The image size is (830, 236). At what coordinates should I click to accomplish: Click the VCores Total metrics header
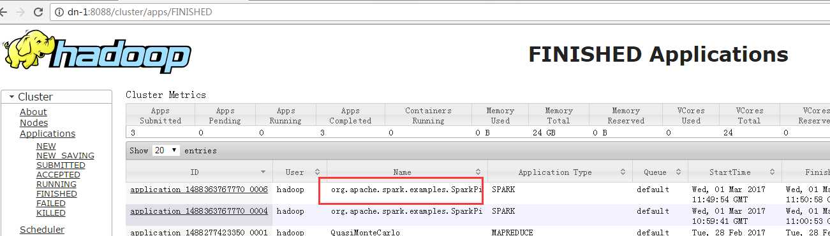point(750,115)
